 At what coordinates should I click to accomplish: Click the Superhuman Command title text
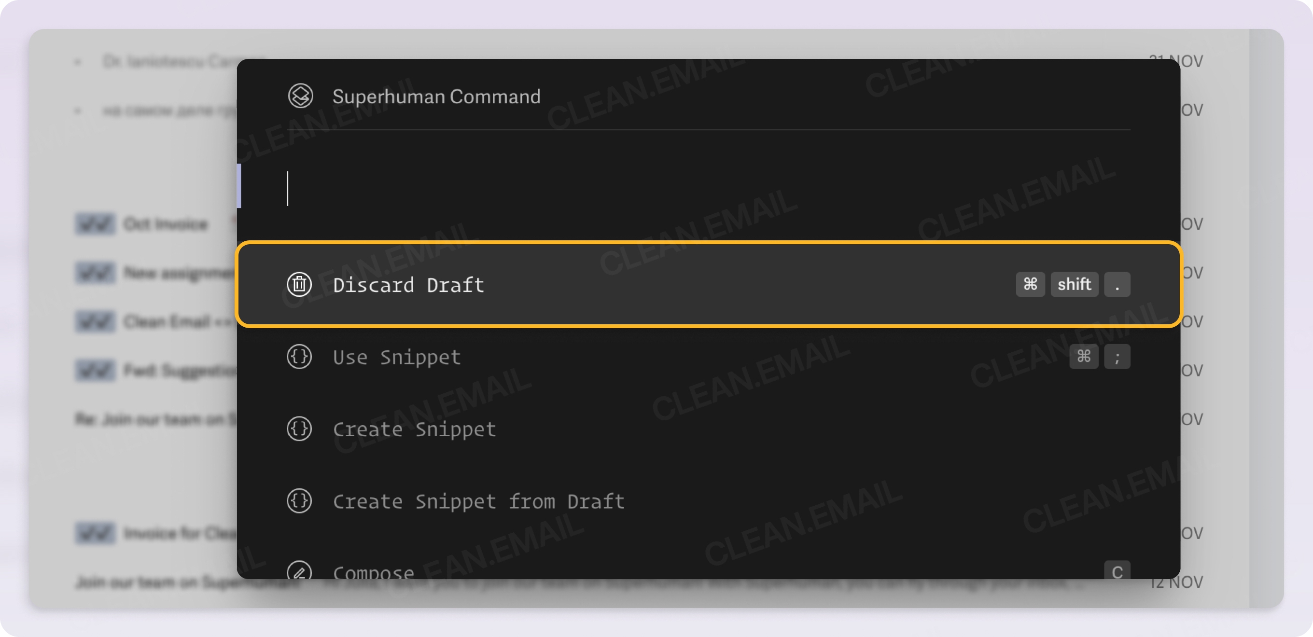click(x=436, y=97)
